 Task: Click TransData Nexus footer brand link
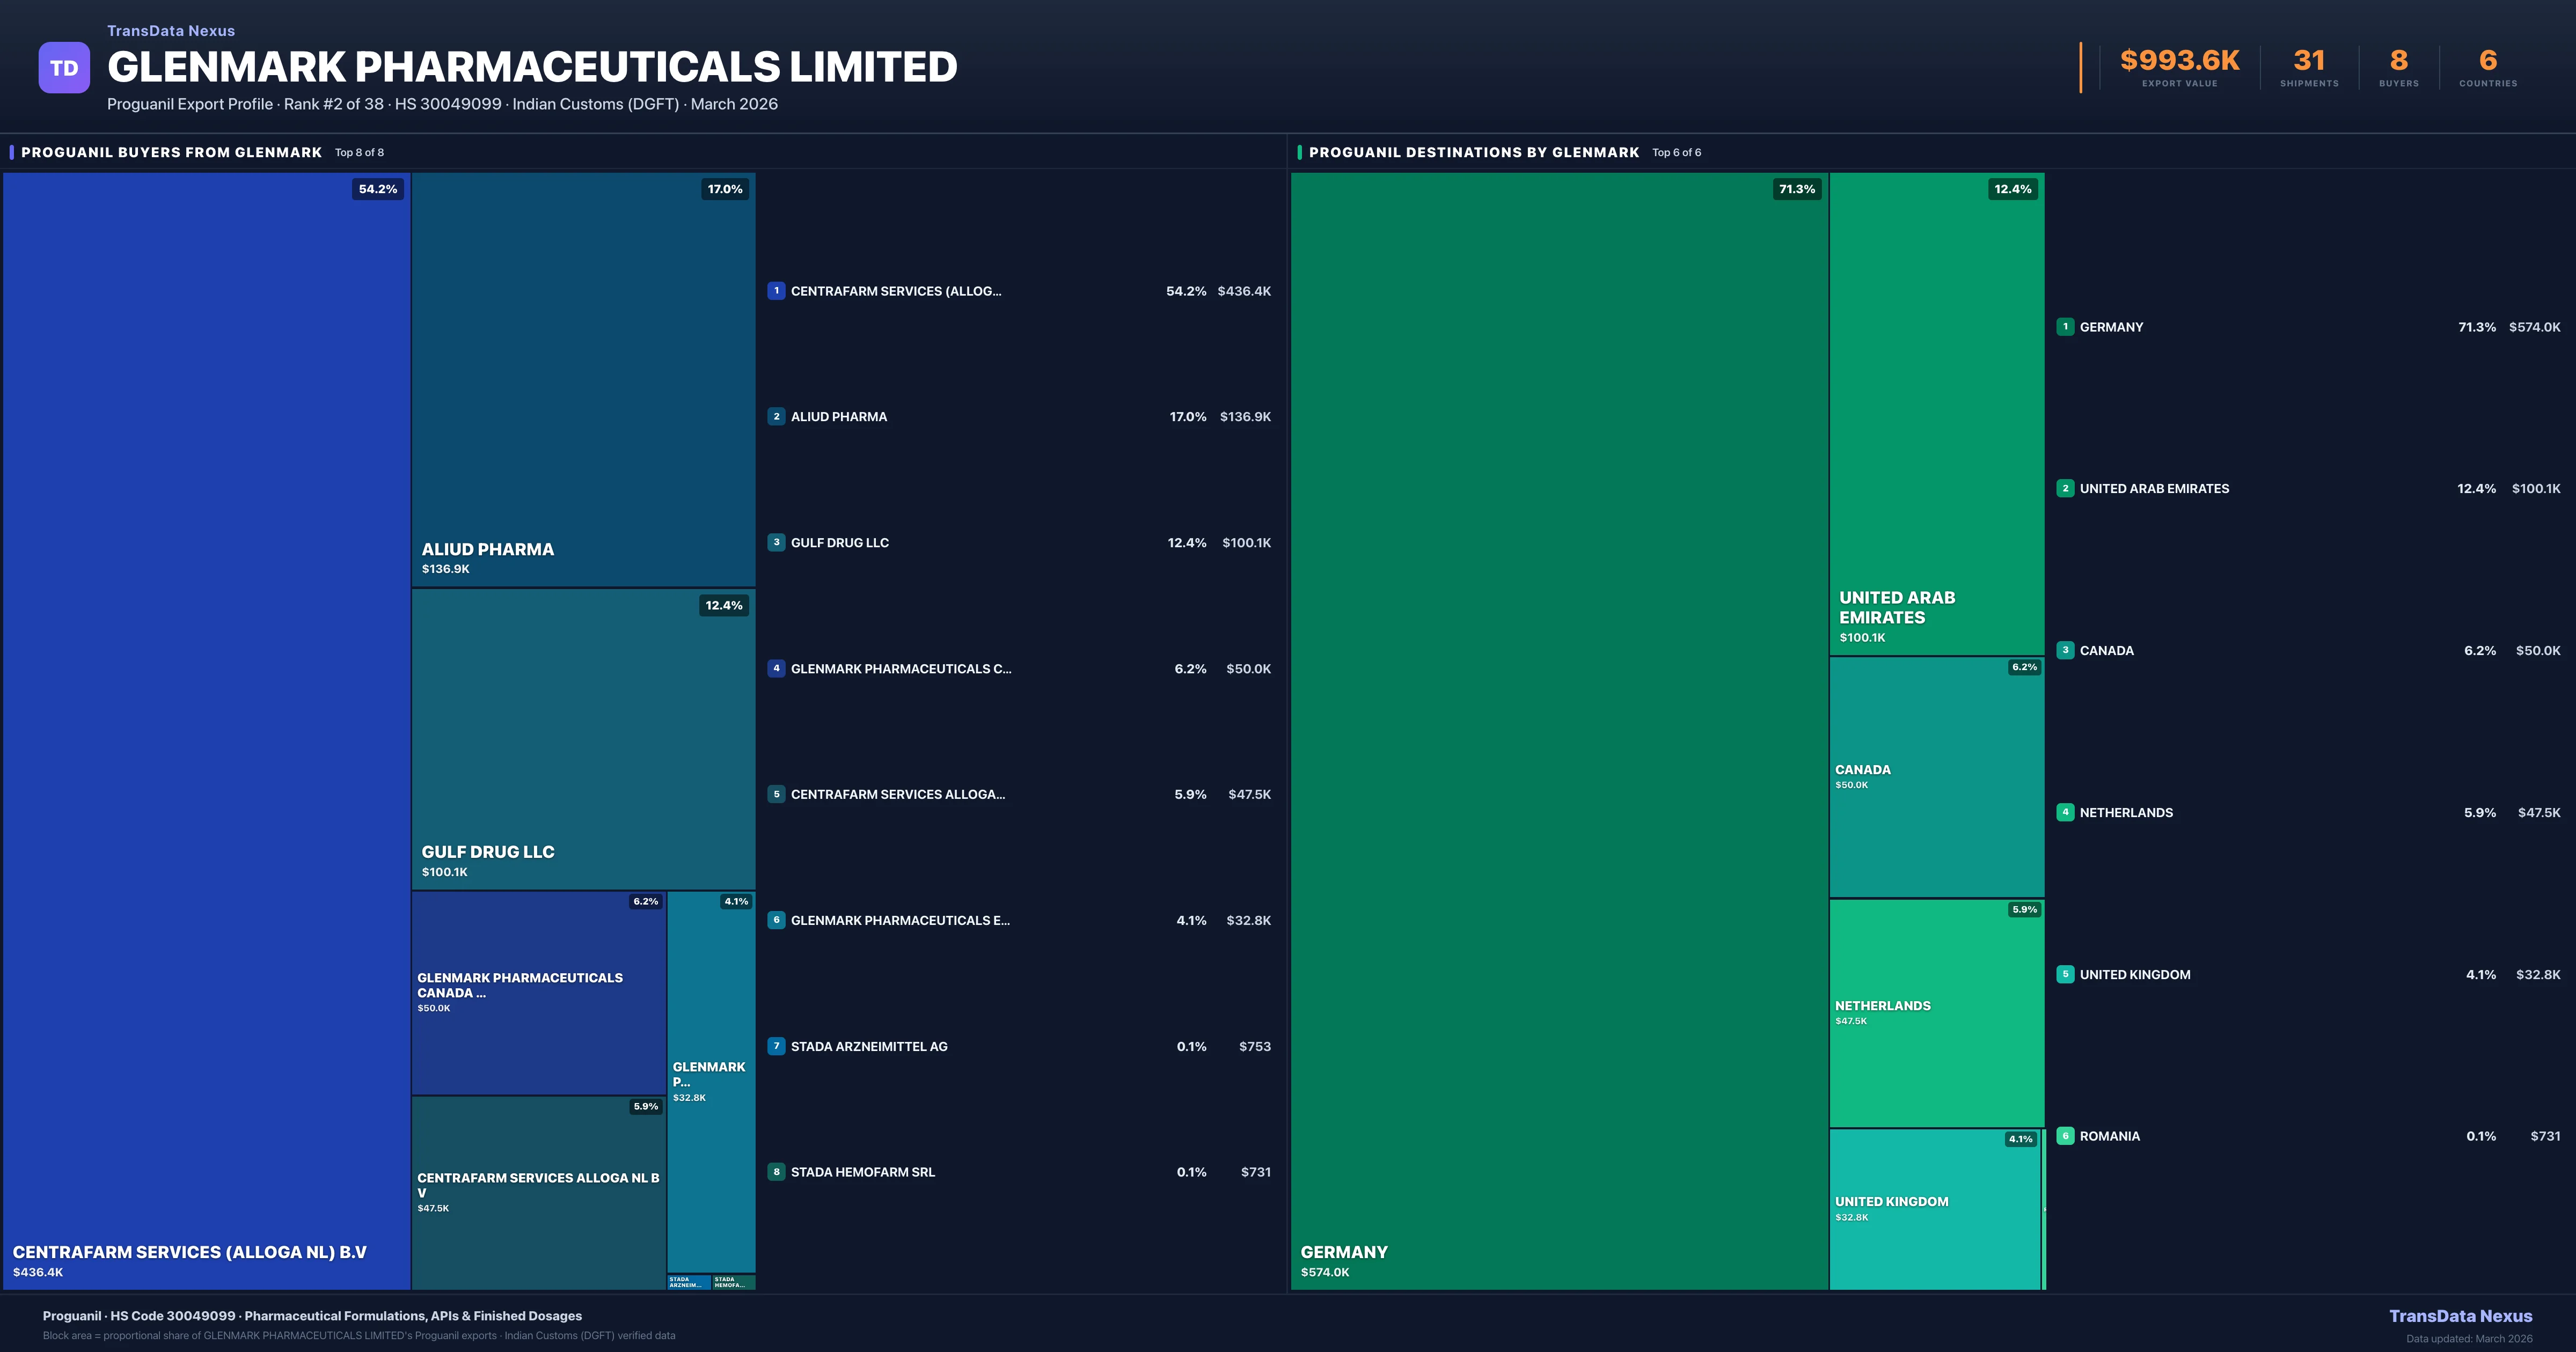2460,1316
